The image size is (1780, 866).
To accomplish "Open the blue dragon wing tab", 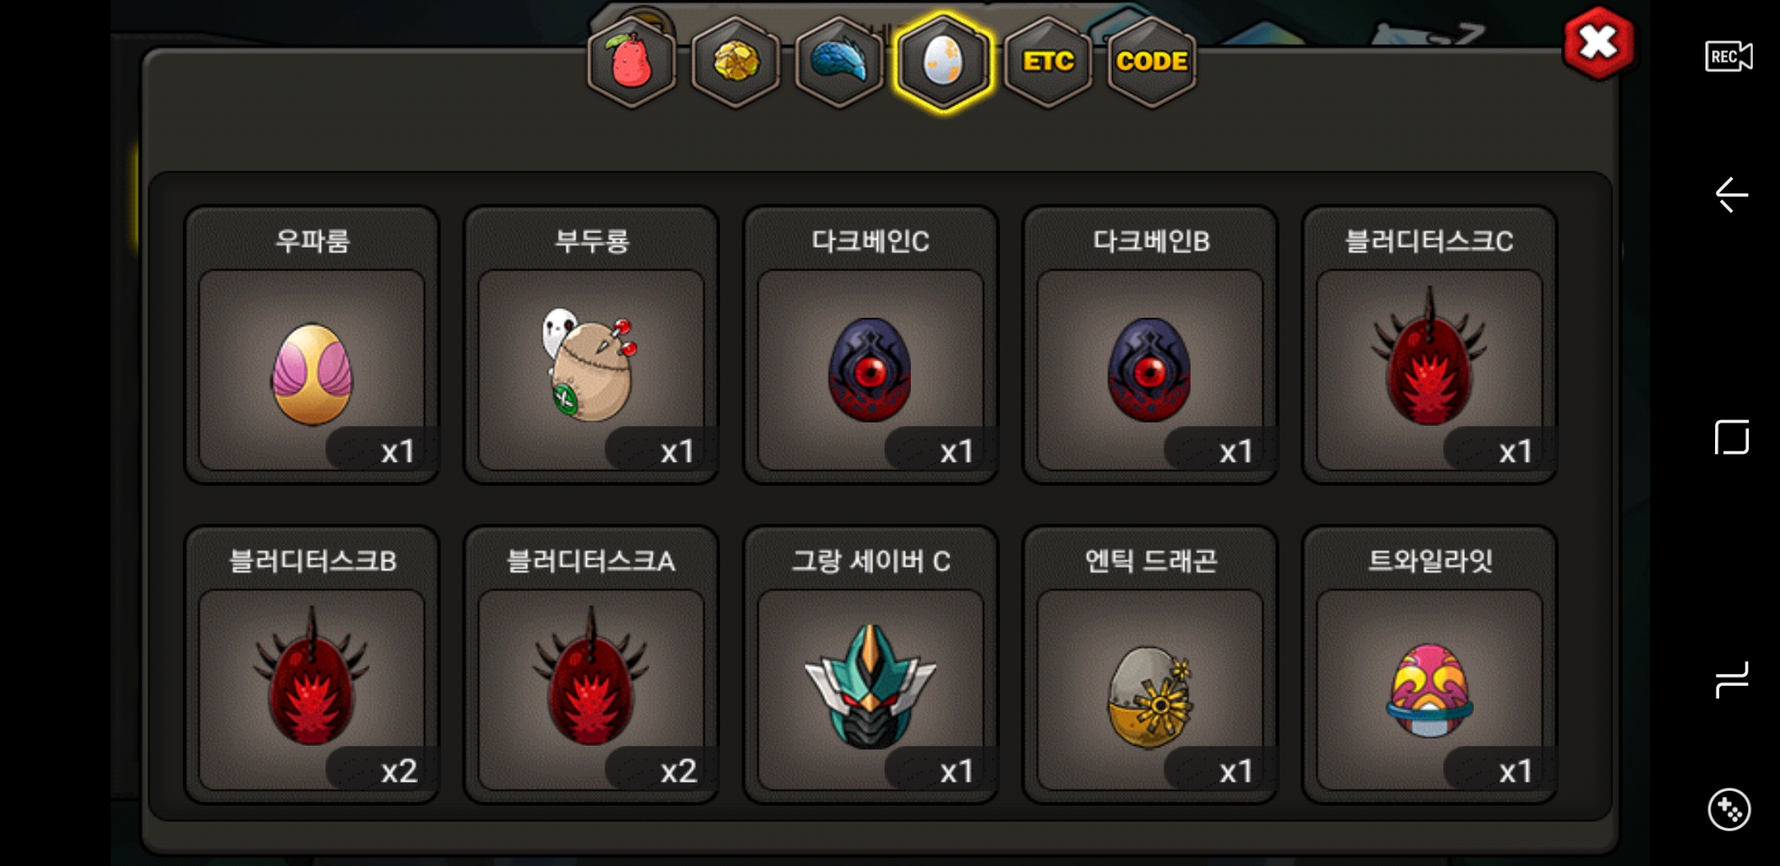I will coord(839,62).
